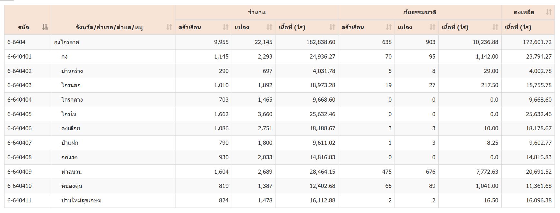Select the หนองตูม subdistrict row
Screen dimensions: 560x213
click(x=72, y=186)
